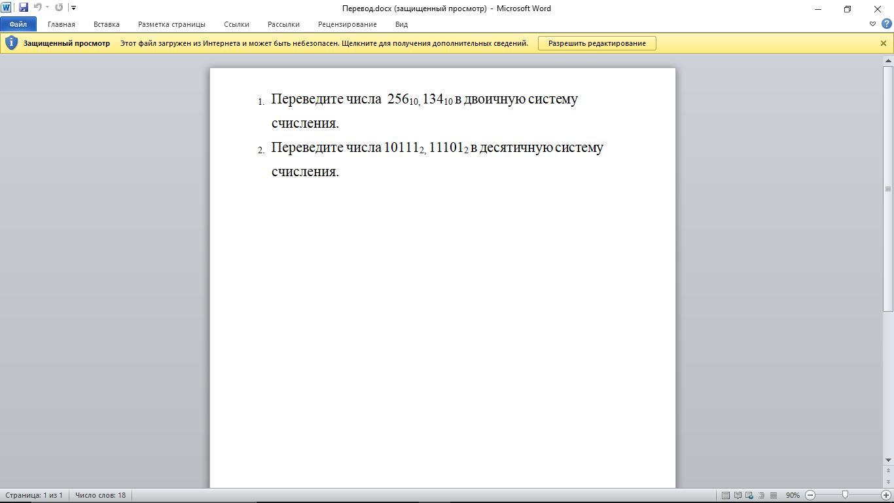
Task: Open the Undo history dropdown arrow
Action: 47,8
